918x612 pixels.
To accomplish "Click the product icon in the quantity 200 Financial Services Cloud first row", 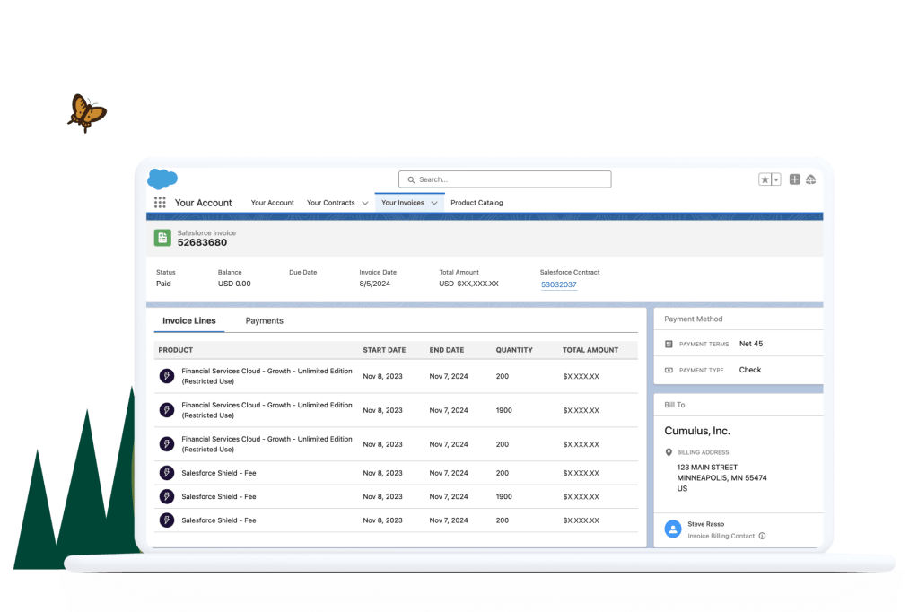I will click(x=167, y=376).
